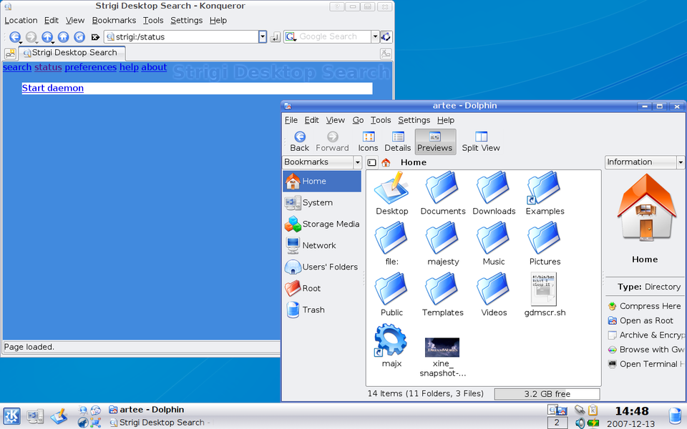
Task: Select the Home bookmark entry
Action: coord(322,181)
